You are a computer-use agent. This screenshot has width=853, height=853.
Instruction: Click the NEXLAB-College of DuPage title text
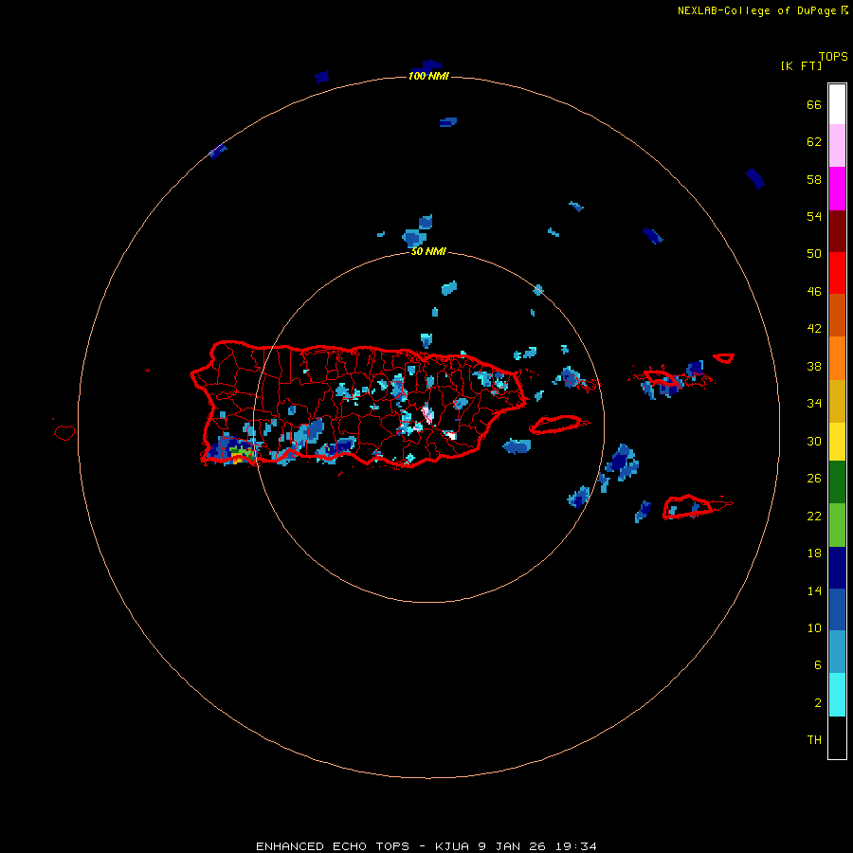pyautogui.click(x=757, y=10)
